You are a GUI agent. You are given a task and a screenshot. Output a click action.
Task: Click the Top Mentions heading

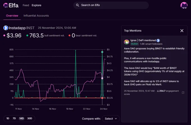(133, 31)
